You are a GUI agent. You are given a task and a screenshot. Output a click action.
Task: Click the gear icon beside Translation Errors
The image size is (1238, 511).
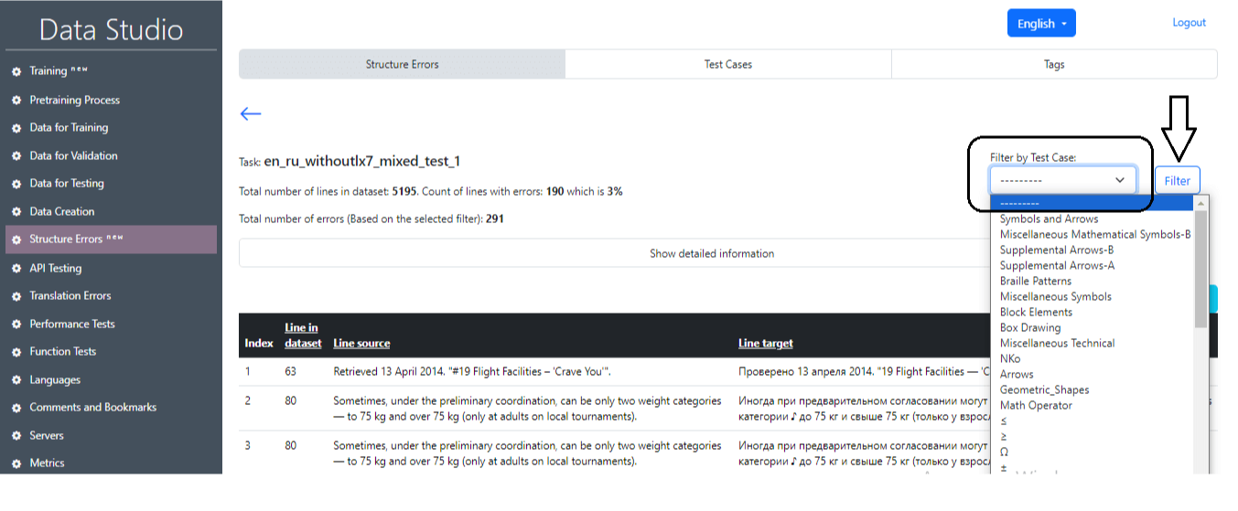coord(16,296)
